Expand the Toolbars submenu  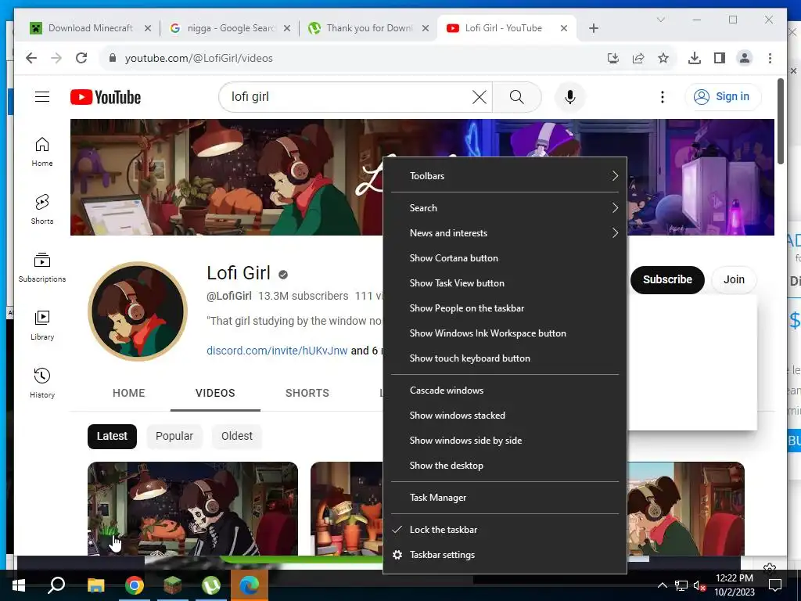tap(505, 176)
